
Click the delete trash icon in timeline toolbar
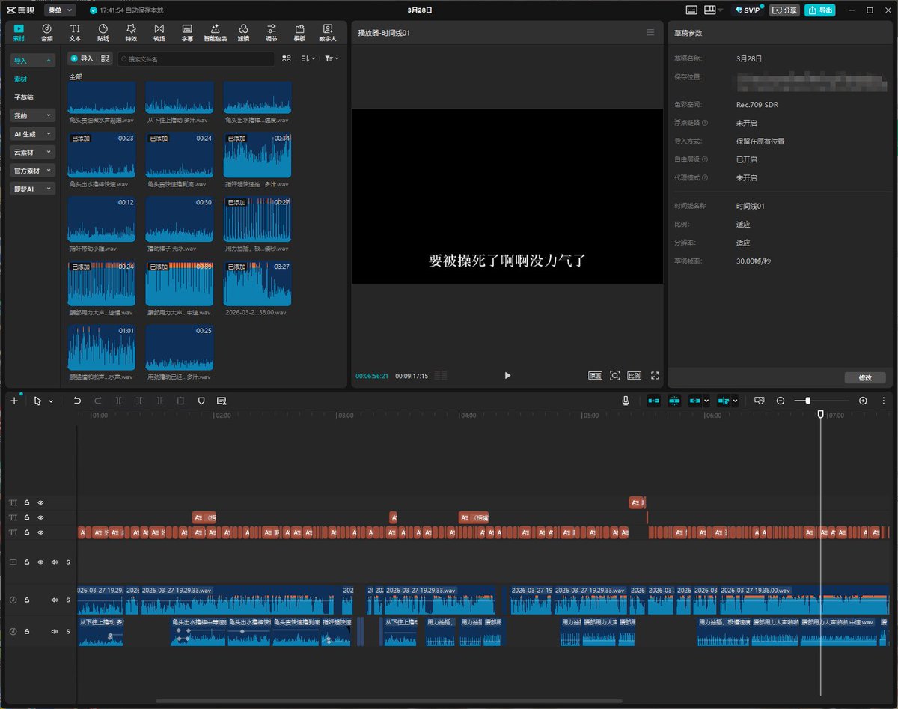pyautogui.click(x=180, y=401)
